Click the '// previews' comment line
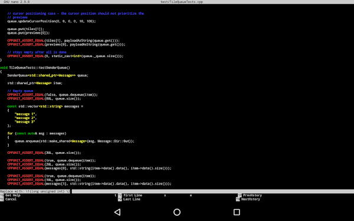Screen dimensions: 354x221 [x=17, y=17]
